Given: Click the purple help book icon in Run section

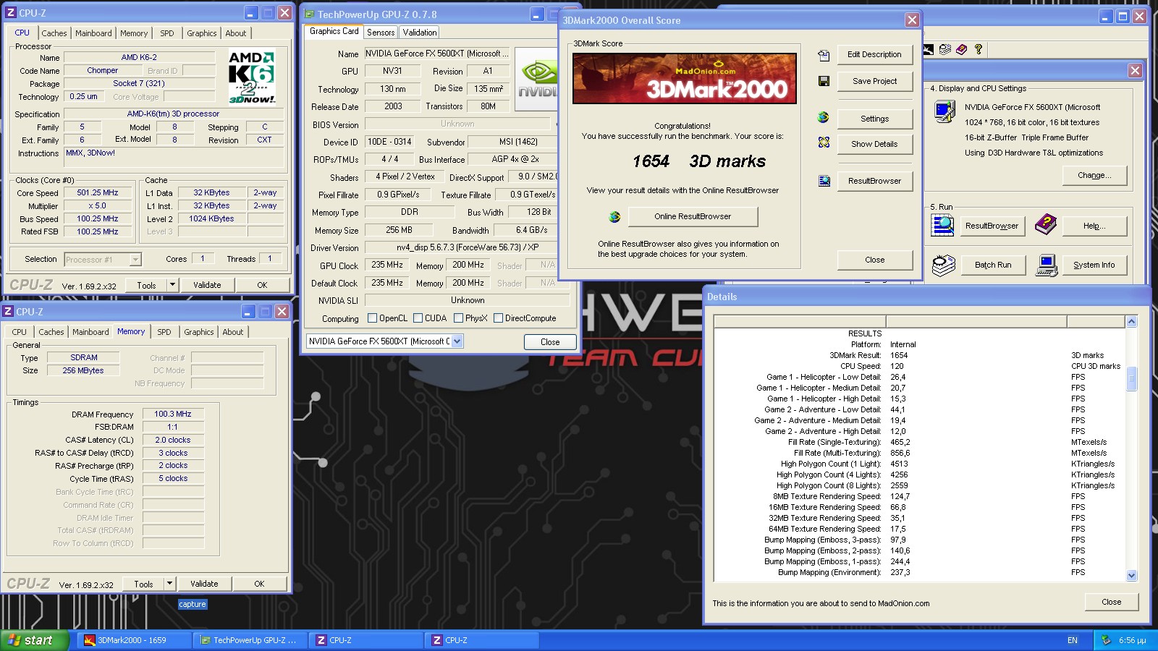Looking at the screenshot, I should click(x=1045, y=225).
